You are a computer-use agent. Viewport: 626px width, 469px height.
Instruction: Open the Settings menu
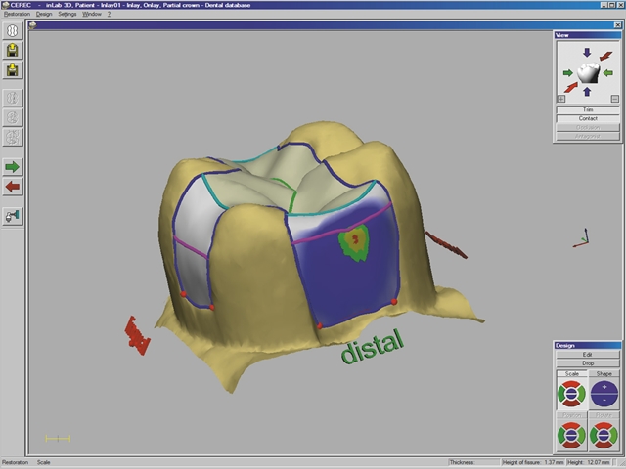[67, 14]
